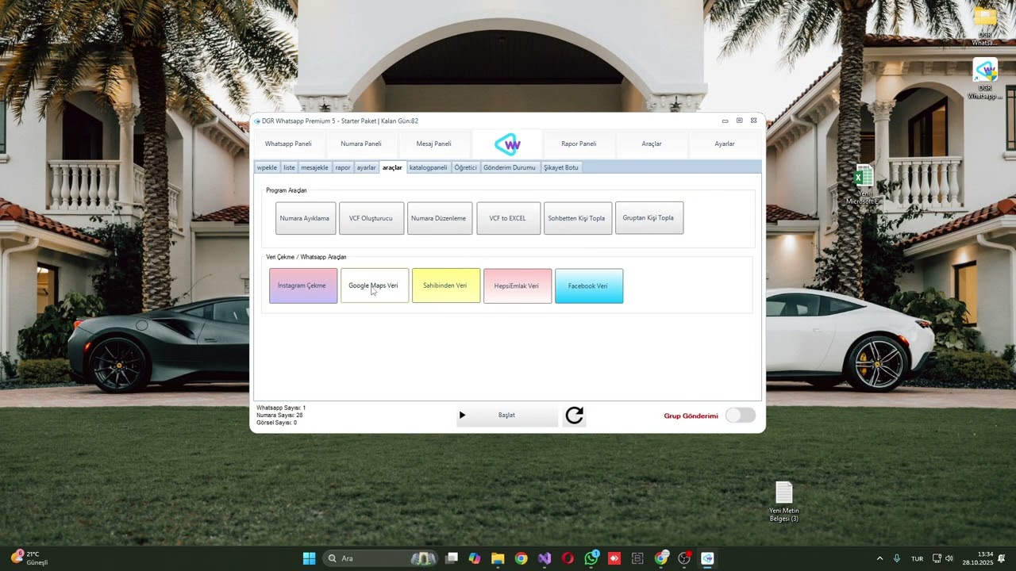Screen dimensions: 1016x571
Task: Click the refresh arrow icon
Action: click(575, 415)
